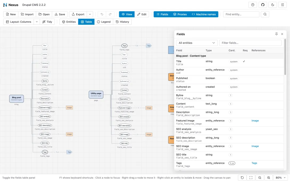Click the Blog post entity node

tap(16, 99)
